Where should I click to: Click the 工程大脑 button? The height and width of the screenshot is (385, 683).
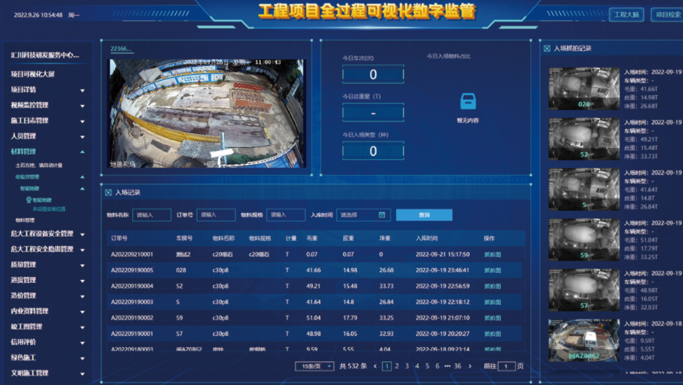(x=627, y=15)
